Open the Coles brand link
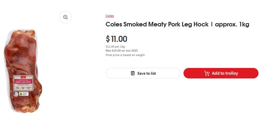This screenshot has height=120, width=260. 109,16
